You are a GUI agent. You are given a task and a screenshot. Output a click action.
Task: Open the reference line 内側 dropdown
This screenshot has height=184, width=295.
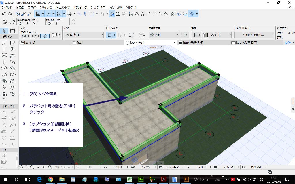164,35
